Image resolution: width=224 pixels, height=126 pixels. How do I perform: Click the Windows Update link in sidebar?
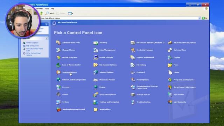point(32,43)
